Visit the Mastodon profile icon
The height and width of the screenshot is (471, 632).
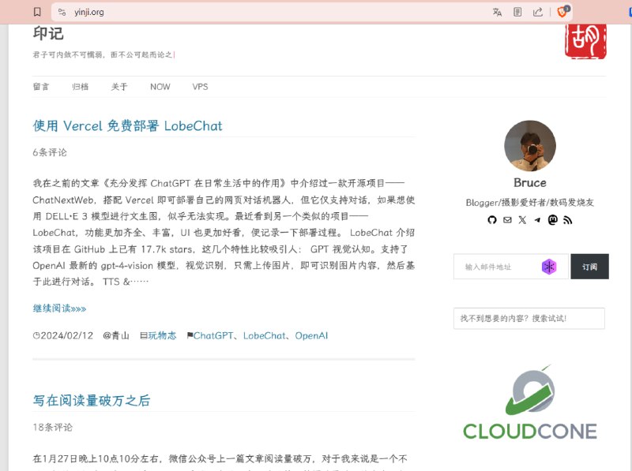(553, 220)
